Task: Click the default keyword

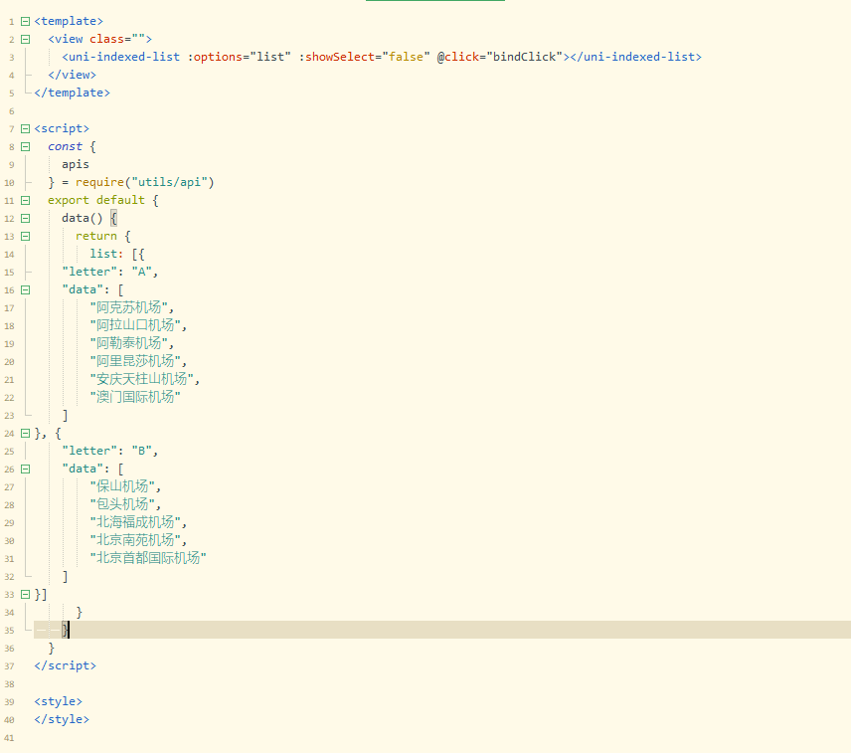Action: coord(120,200)
